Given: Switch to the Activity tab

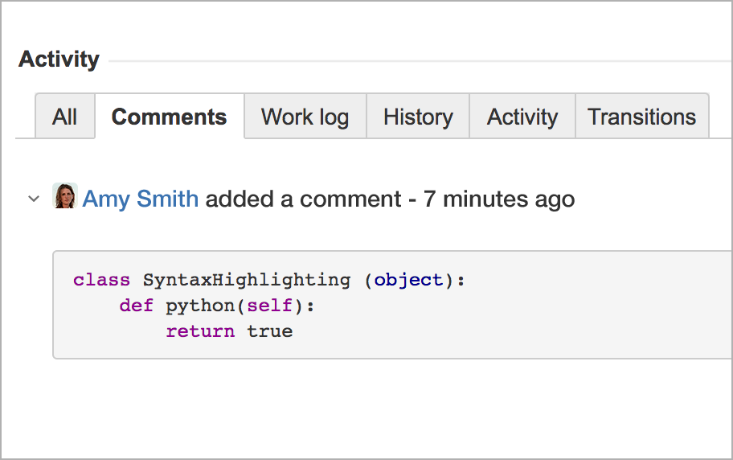Looking at the screenshot, I should pos(522,117).
